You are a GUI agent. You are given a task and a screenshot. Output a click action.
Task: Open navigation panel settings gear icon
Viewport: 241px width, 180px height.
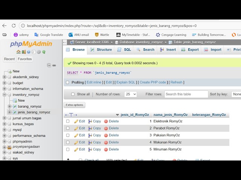(x=39, y=52)
